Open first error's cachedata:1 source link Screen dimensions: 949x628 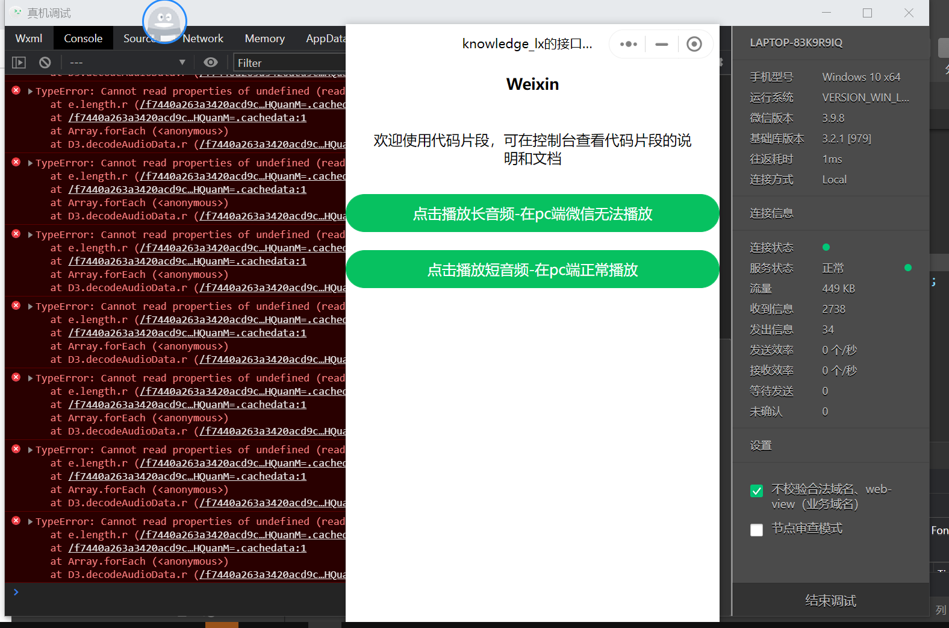click(187, 118)
